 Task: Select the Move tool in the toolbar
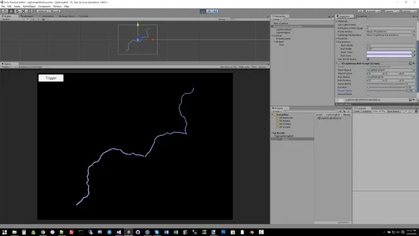11,11
